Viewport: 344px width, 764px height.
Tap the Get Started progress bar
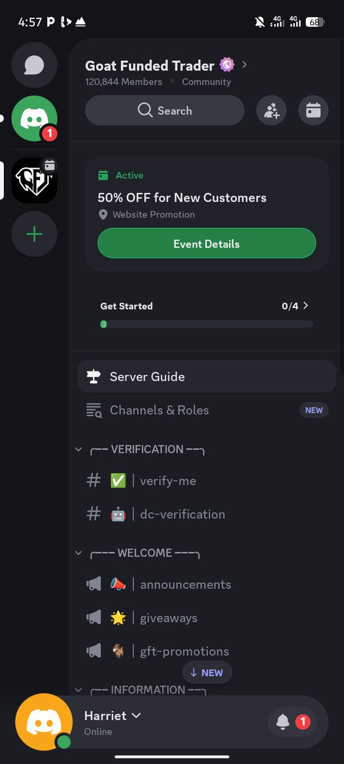pos(207,324)
